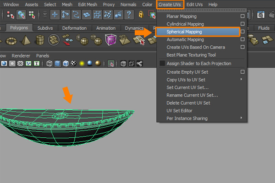Select Automatic Mapping menu entry
The height and width of the screenshot is (183, 275).
pos(185,40)
